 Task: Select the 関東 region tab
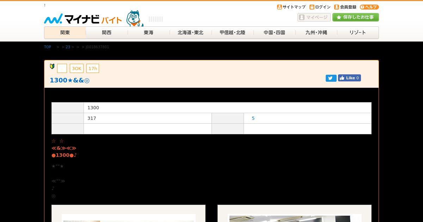[65, 32]
